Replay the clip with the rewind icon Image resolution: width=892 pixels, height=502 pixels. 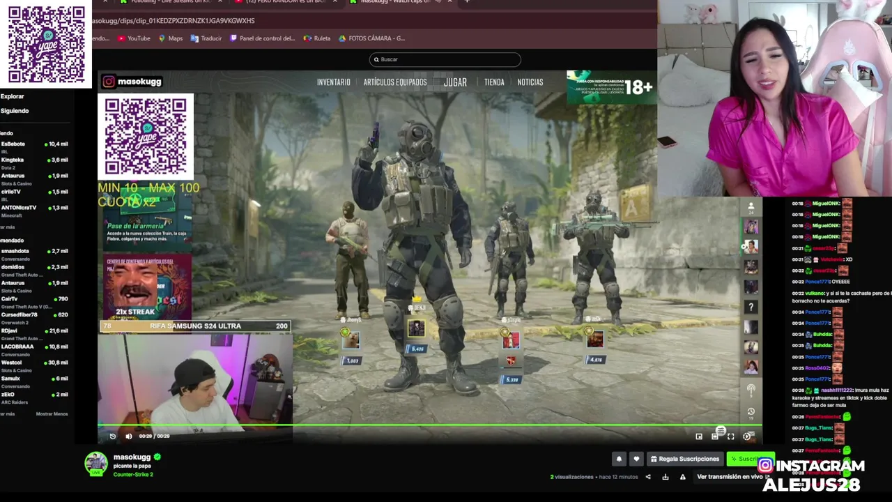tap(113, 436)
